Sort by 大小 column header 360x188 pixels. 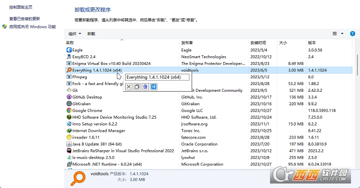(x=283, y=43)
